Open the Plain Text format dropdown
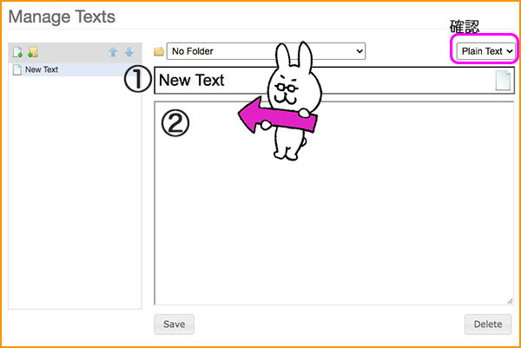This screenshot has height=348, width=521. 485,51
